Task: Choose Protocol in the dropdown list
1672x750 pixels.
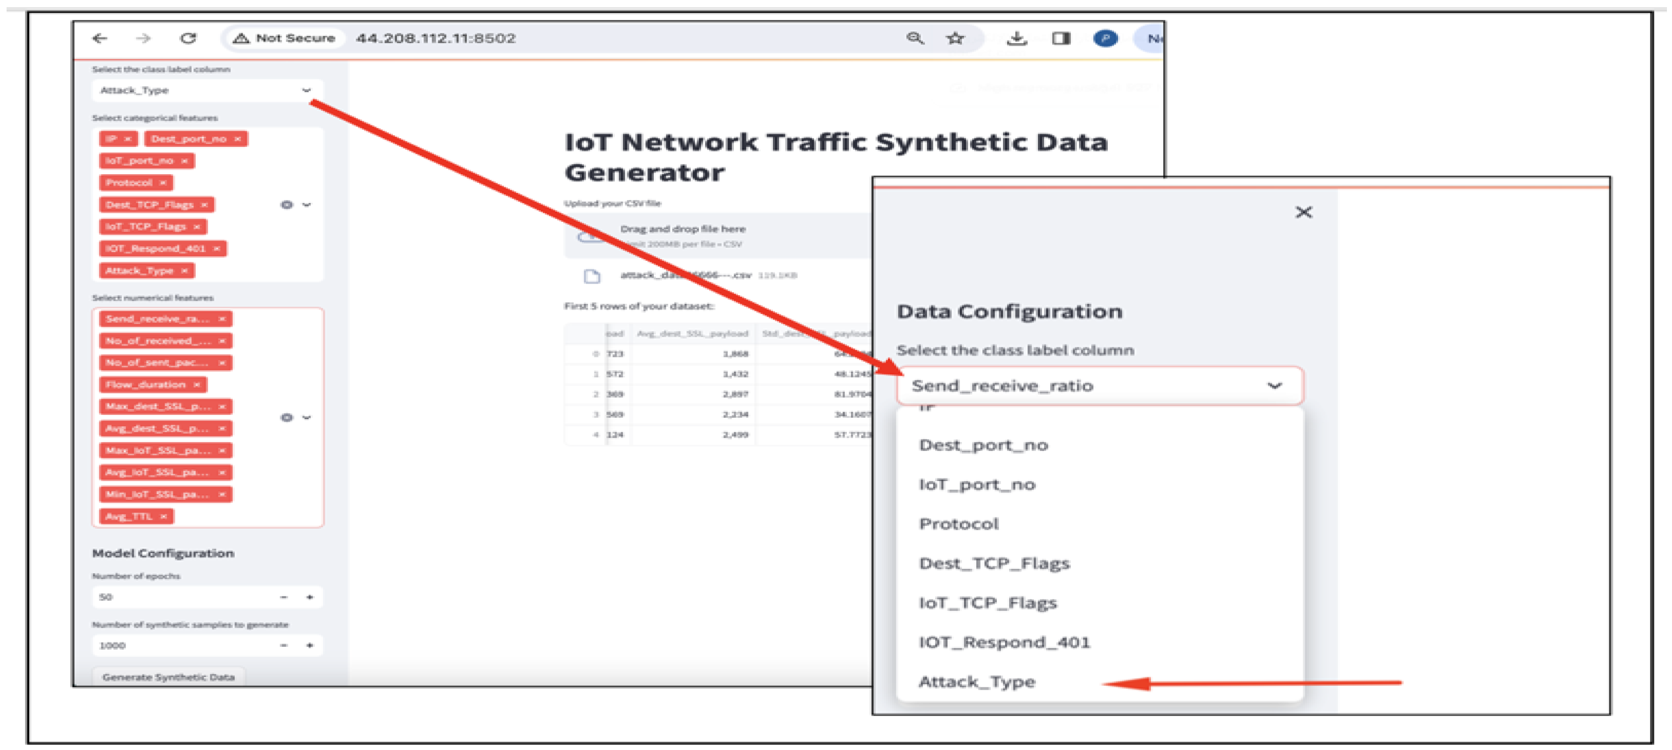Action: pos(959,524)
